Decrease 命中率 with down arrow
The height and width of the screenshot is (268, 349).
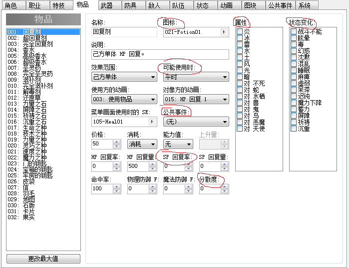pos(117,191)
